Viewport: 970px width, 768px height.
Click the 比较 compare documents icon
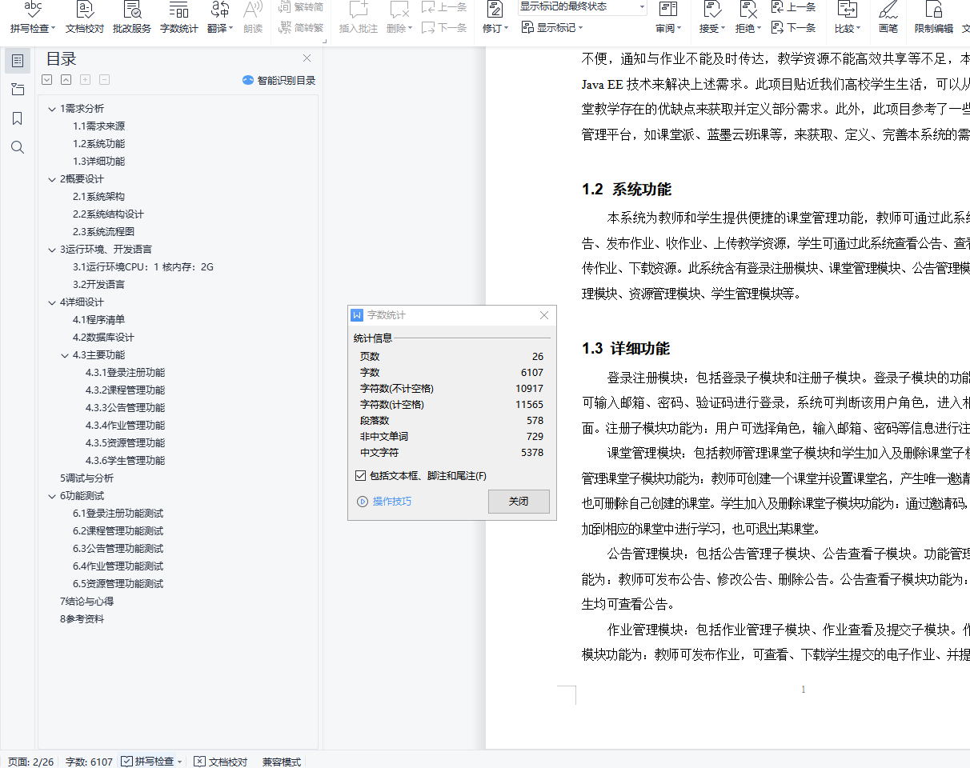click(848, 10)
